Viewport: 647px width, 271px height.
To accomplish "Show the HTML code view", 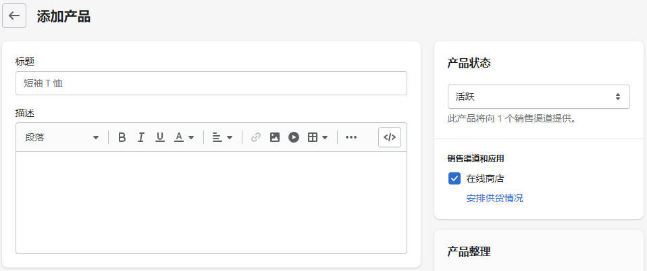I will 390,137.
